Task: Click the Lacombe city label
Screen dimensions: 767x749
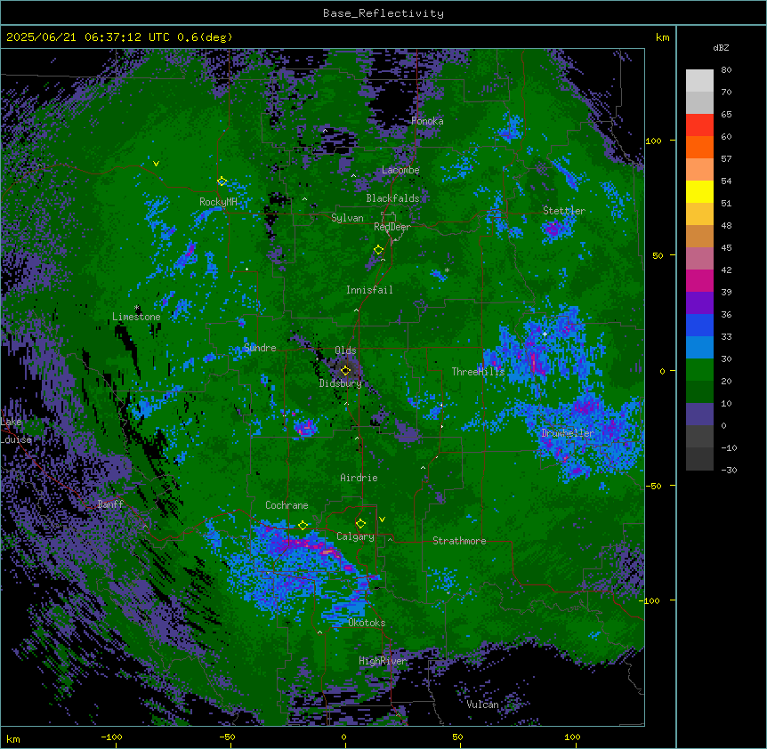Action: (400, 170)
